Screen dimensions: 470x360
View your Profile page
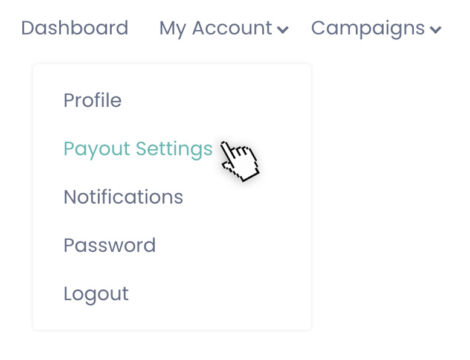[x=92, y=100]
